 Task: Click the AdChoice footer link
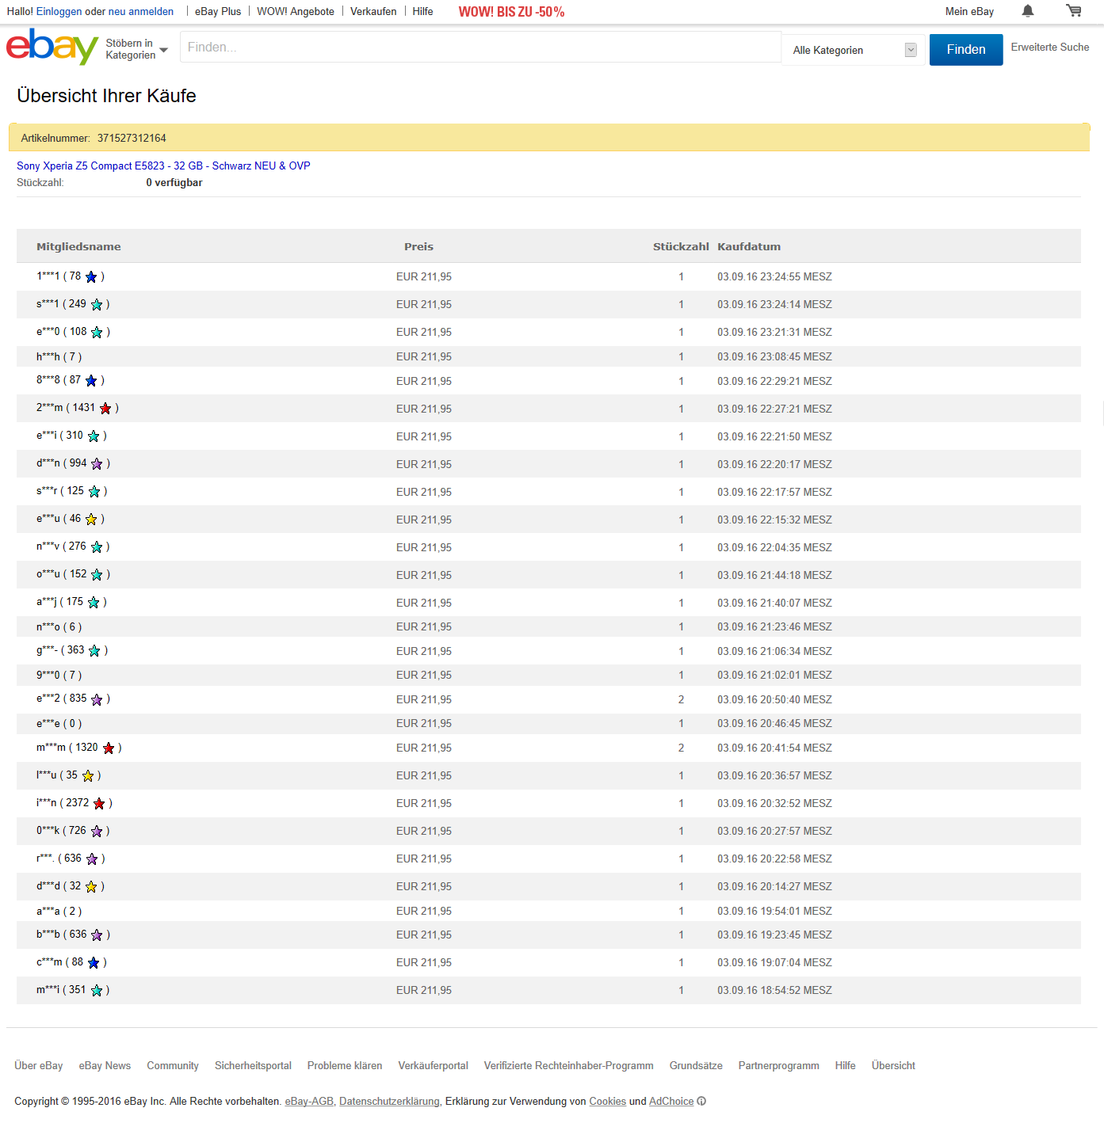pyautogui.click(x=671, y=1101)
